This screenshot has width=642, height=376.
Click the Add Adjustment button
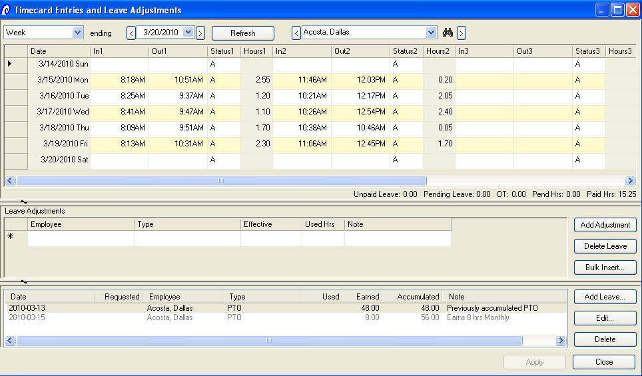(605, 225)
